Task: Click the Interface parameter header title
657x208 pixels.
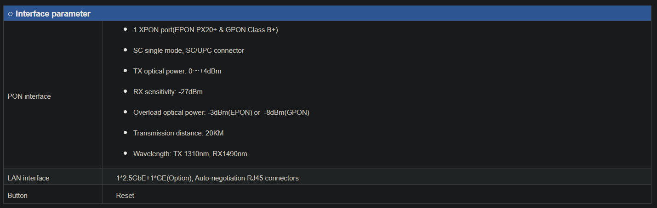Action: (53, 14)
